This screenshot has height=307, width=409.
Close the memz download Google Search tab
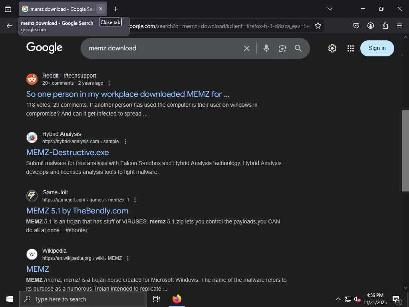[100, 9]
